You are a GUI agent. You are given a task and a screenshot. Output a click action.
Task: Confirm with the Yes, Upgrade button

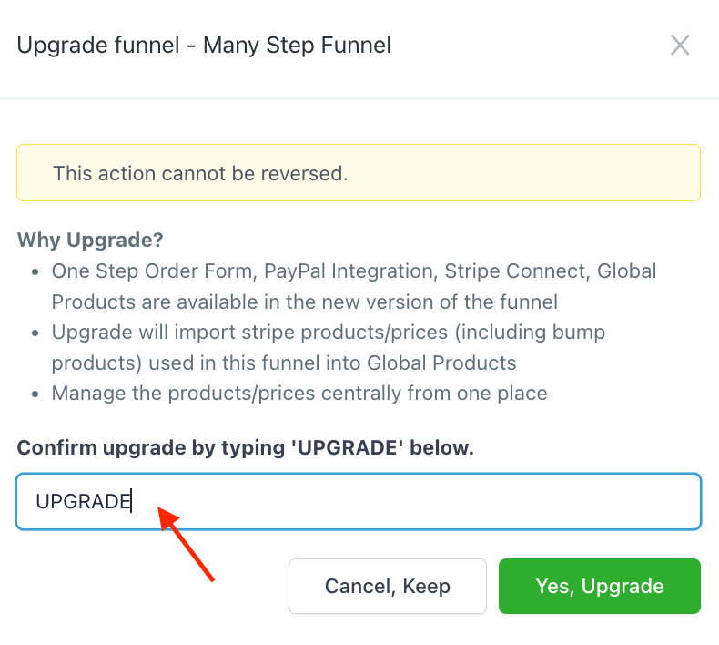tap(599, 586)
